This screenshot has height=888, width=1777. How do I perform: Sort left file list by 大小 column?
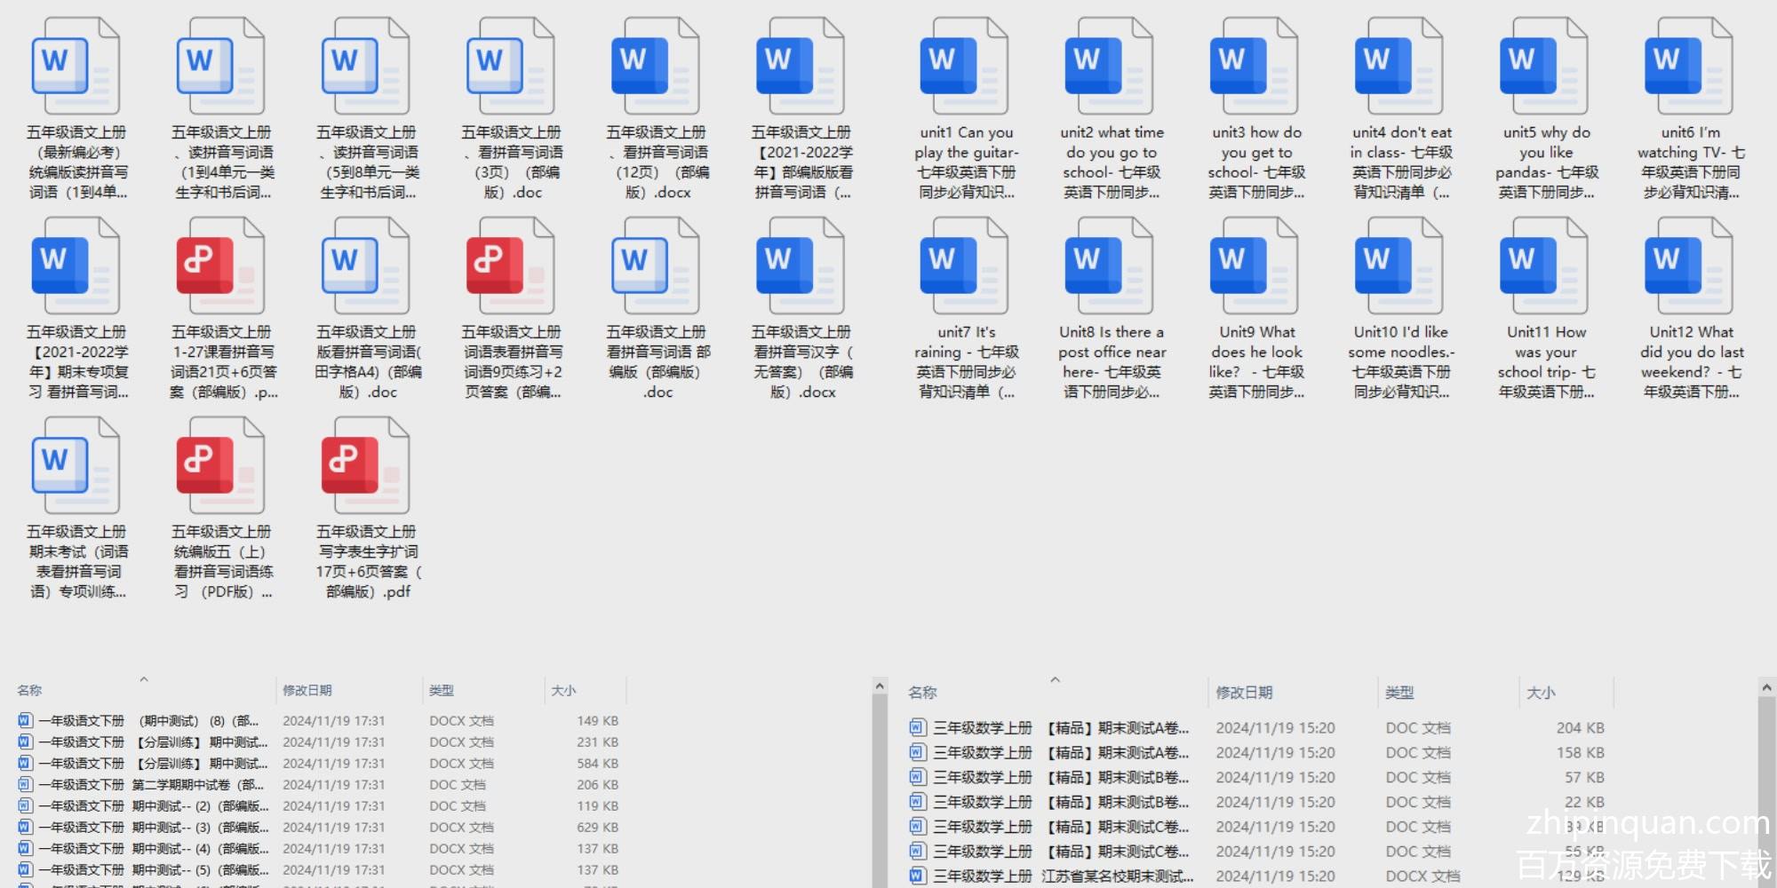tap(563, 690)
